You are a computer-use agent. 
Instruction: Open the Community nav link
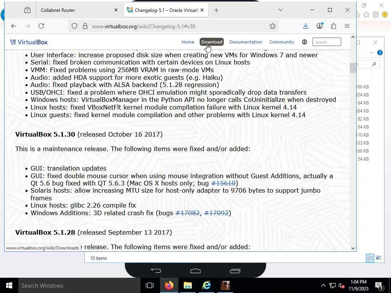coord(281,42)
